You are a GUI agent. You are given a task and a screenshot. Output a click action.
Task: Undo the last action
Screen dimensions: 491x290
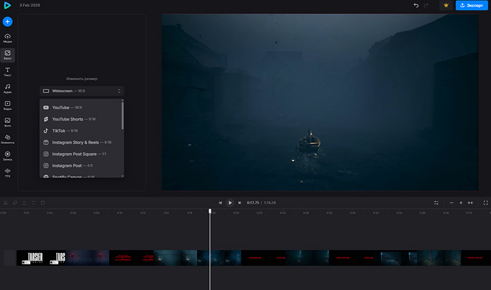click(417, 6)
